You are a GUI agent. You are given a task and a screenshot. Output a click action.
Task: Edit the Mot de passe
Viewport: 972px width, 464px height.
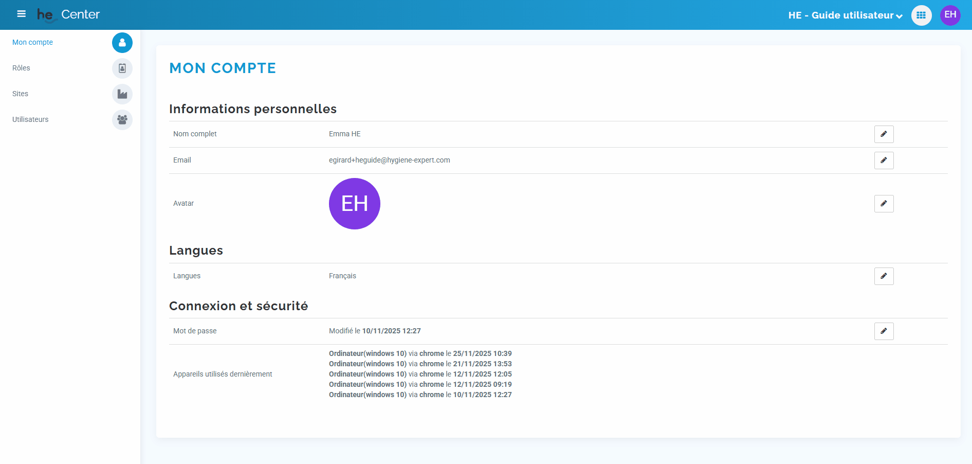pos(884,331)
